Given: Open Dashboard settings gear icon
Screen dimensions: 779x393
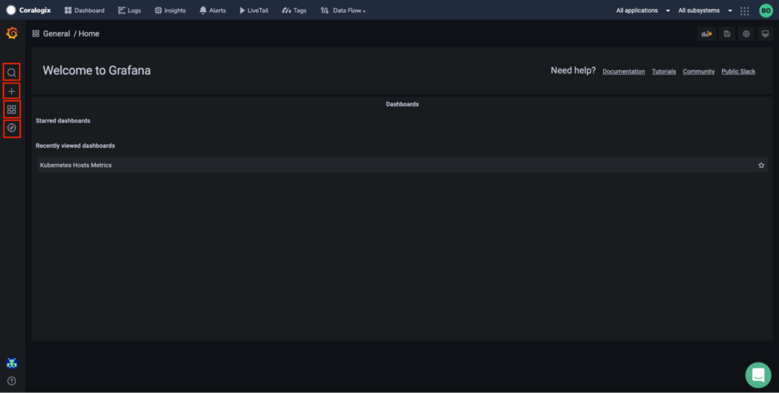Looking at the screenshot, I should click(x=746, y=33).
